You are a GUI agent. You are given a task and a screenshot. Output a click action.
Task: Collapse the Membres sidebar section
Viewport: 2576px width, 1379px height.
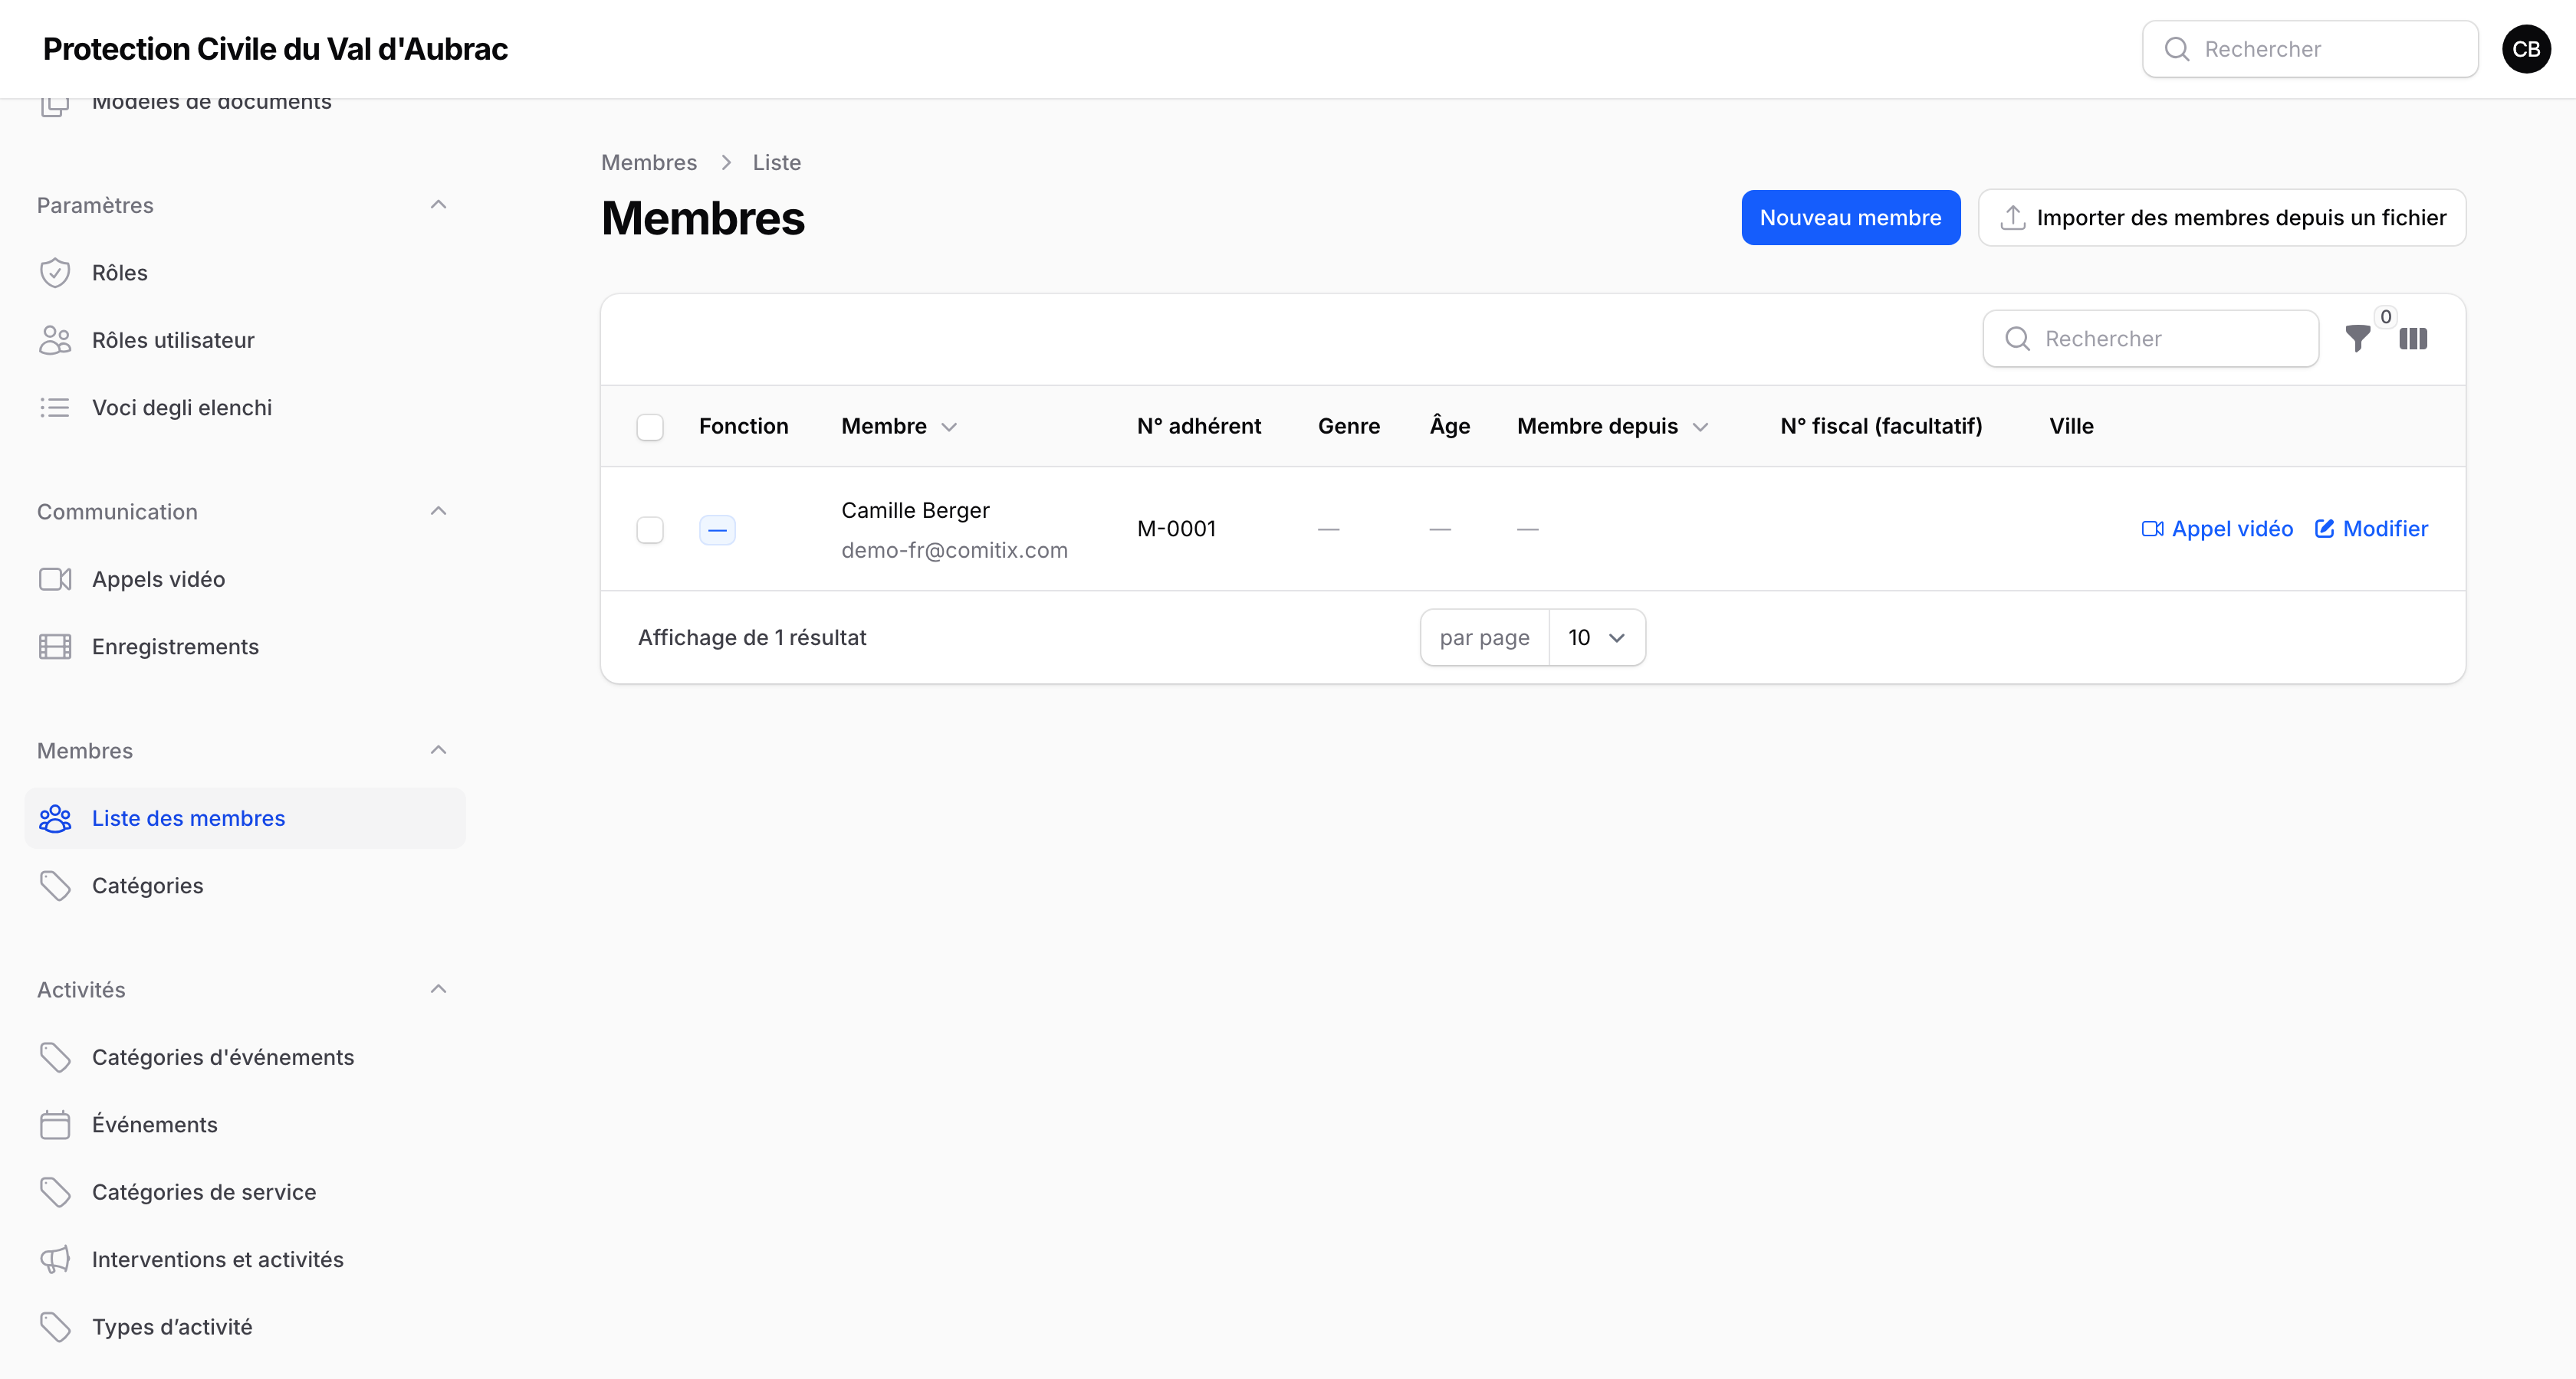click(x=438, y=751)
